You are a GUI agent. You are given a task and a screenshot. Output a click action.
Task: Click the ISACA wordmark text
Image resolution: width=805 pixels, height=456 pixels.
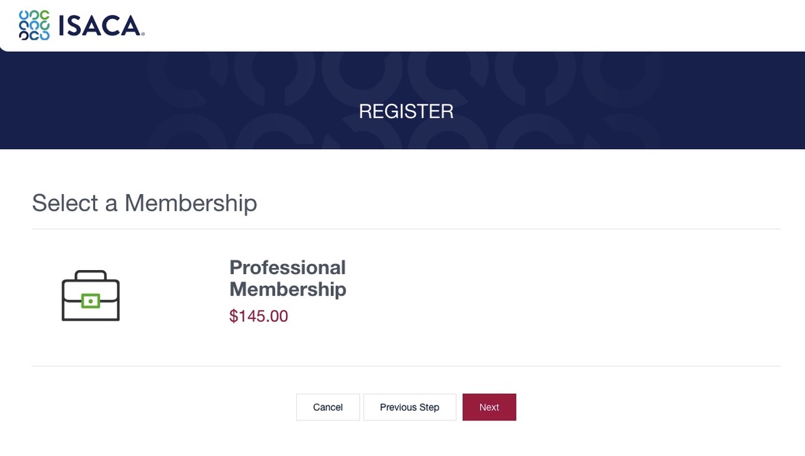coord(100,26)
